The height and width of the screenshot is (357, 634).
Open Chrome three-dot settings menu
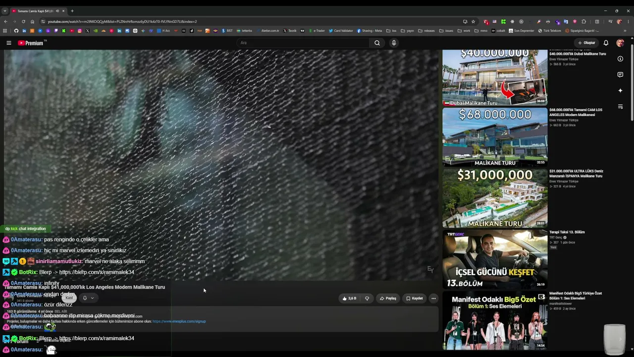click(x=628, y=21)
